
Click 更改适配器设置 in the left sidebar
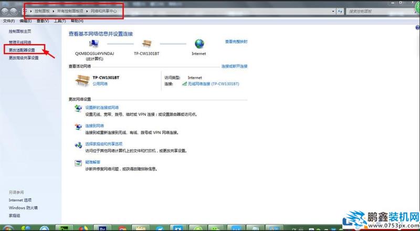22,50
